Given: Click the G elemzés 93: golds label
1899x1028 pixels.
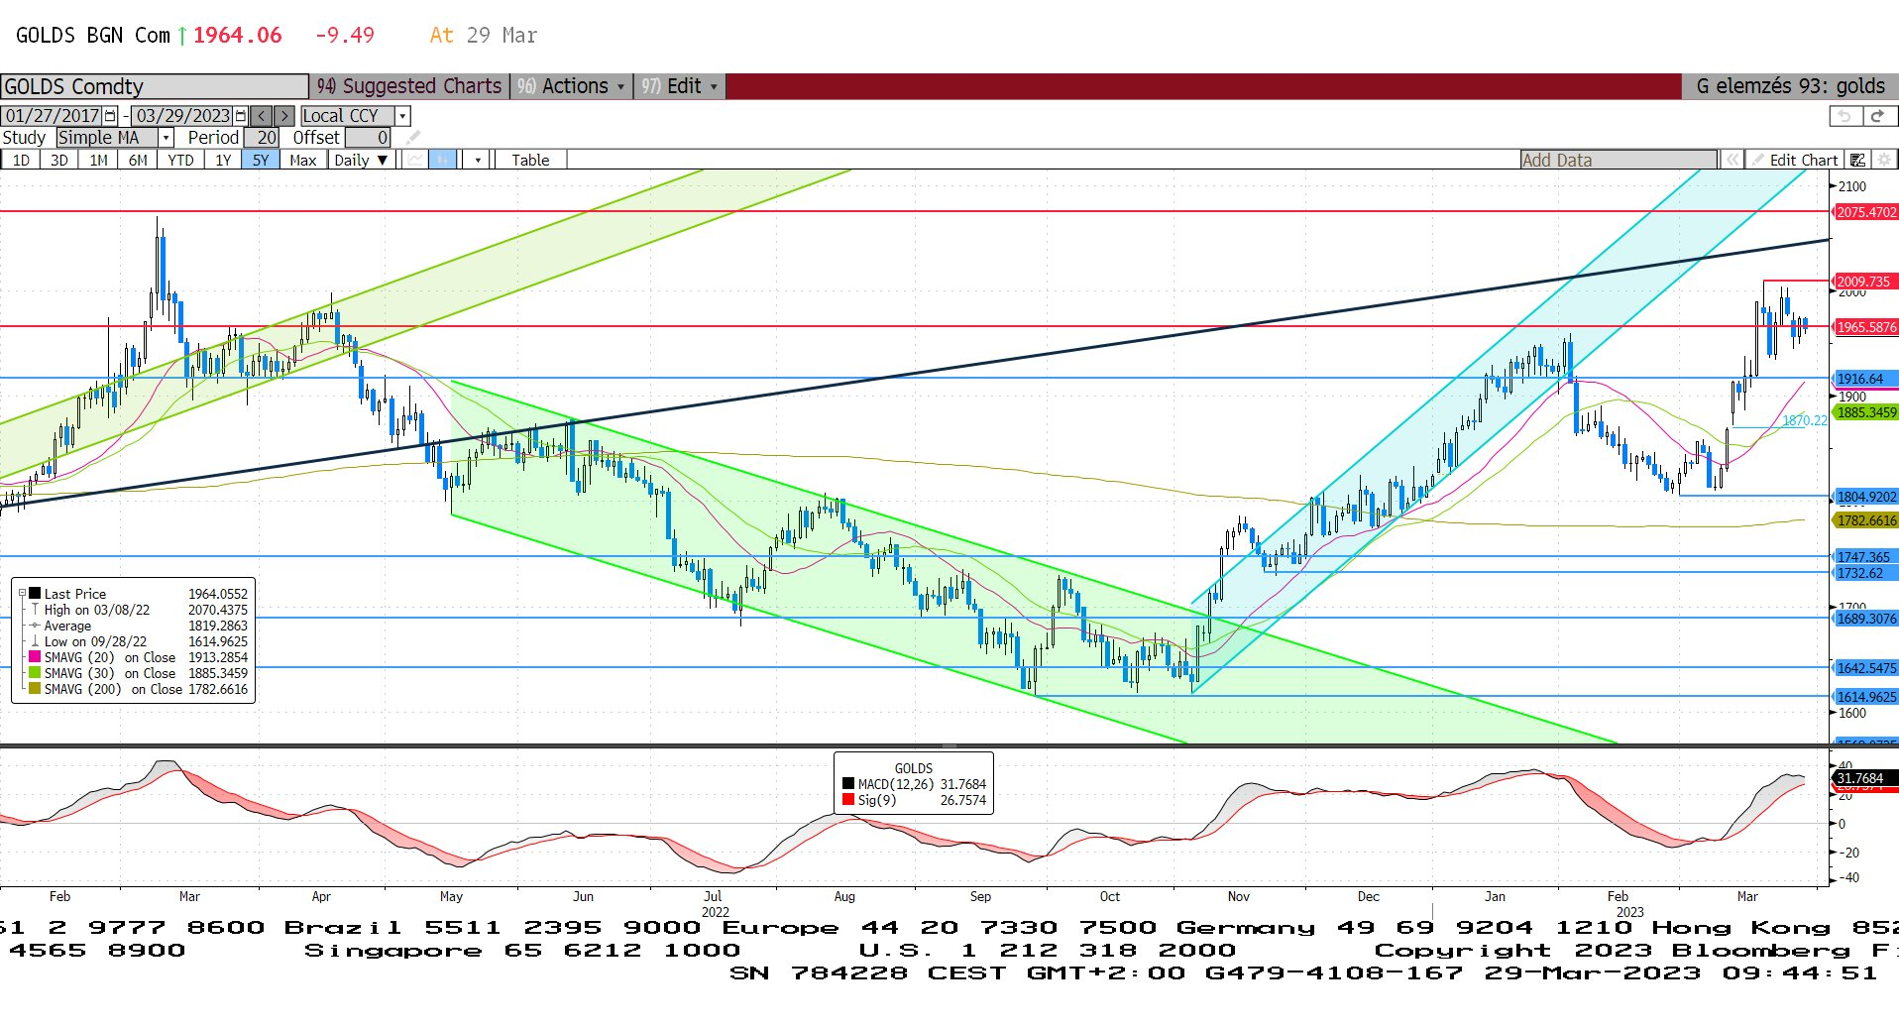Looking at the screenshot, I should point(1790,86).
